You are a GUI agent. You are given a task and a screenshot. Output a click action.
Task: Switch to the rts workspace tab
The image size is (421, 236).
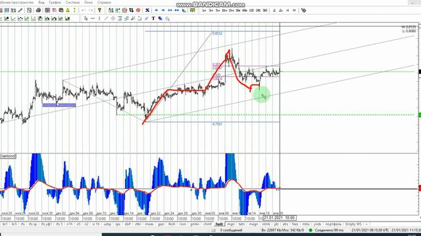coord(23,224)
